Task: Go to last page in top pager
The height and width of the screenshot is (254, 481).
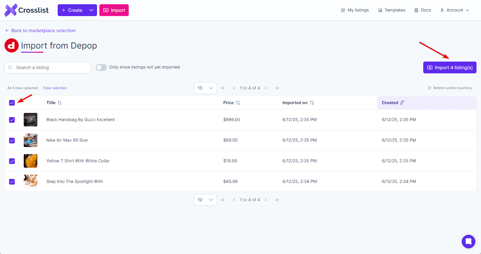Action: (x=277, y=88)
